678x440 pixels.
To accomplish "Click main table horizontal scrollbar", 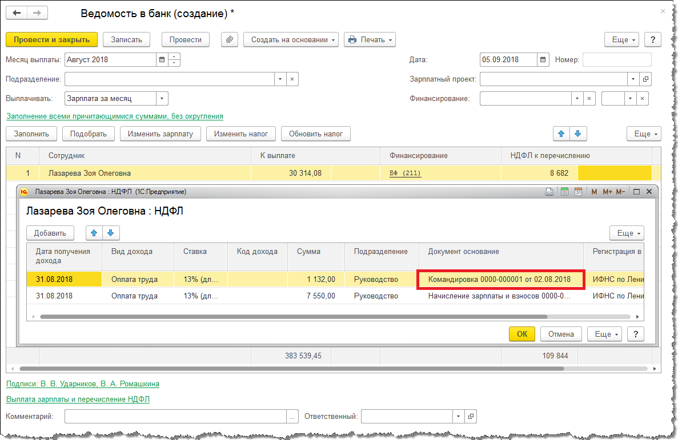I will [x=291, y=369].
